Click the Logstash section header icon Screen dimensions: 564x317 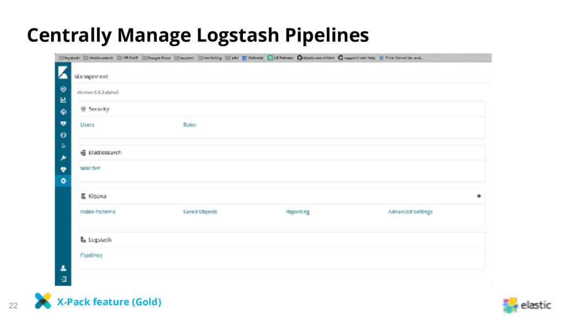point(84,240)
